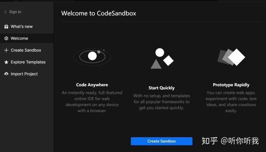This screenshot has height=152, width=266.
Task: Select the Welcome sidebar item
Action: click(27, 38)
